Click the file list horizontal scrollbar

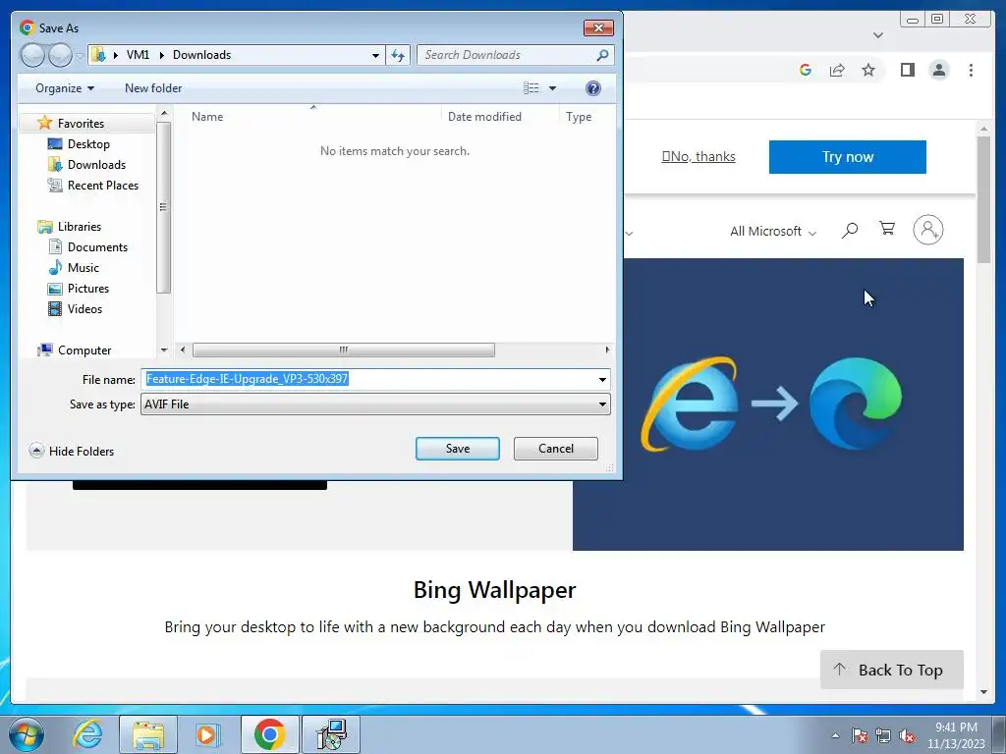(x=343, y=350)
